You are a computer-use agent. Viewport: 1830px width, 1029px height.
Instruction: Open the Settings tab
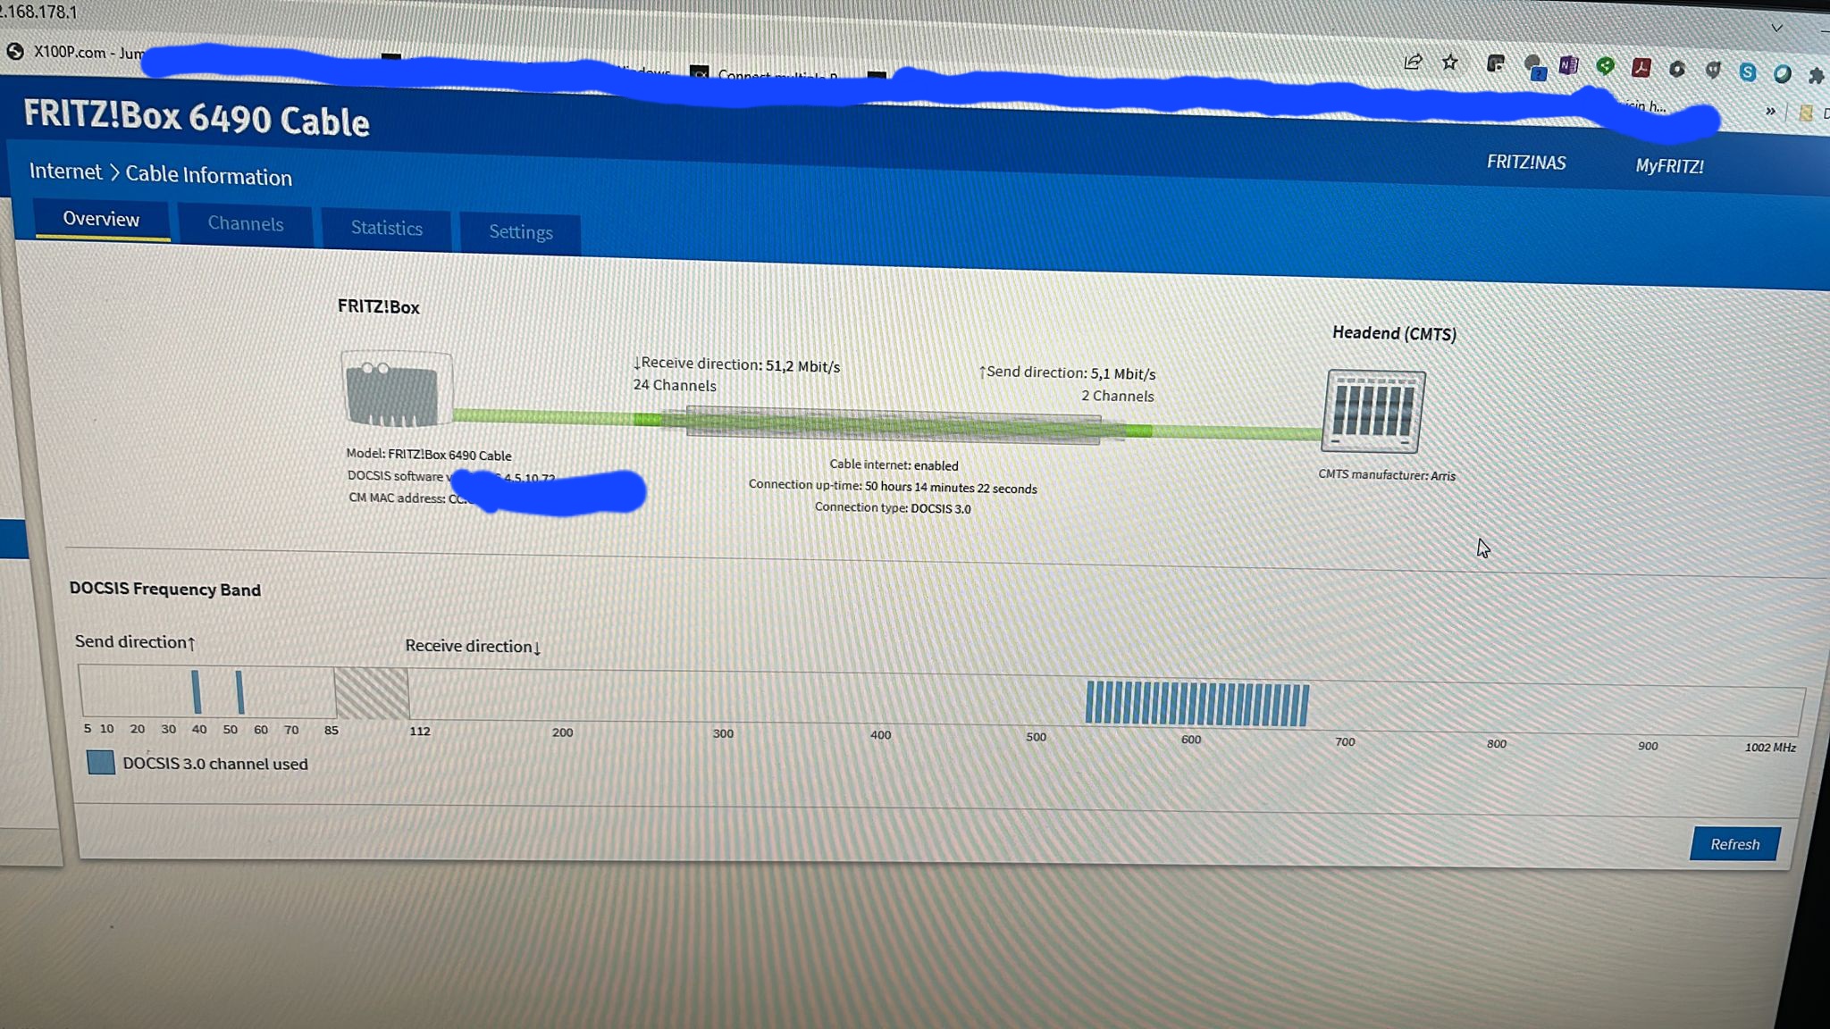(521, 232)
